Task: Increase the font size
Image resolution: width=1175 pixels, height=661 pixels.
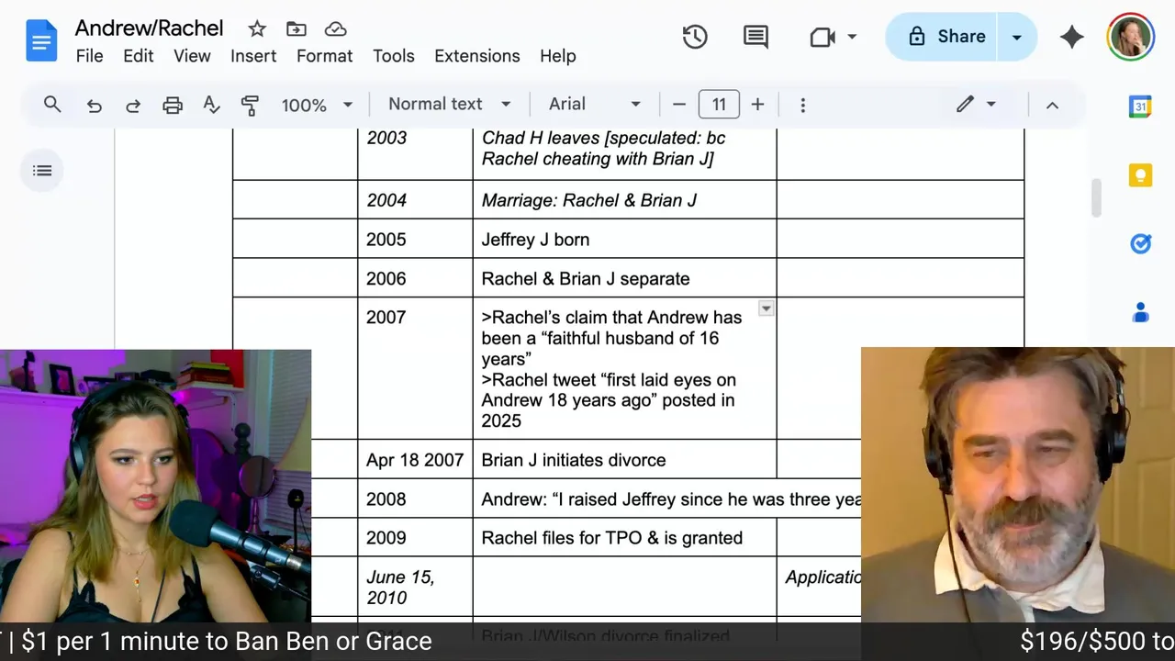Action: click(757, 105)
